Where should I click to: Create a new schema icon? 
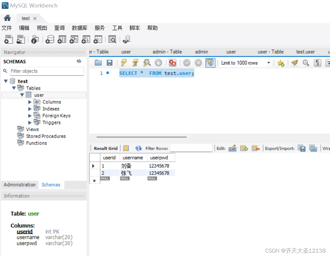tap(50, 39)
